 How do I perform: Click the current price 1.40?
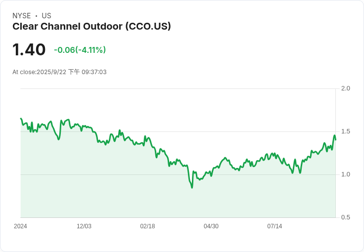[x=29, y=49]
